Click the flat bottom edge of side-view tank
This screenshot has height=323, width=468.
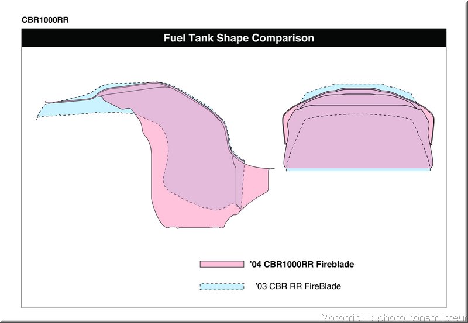(x=195, y=228)
